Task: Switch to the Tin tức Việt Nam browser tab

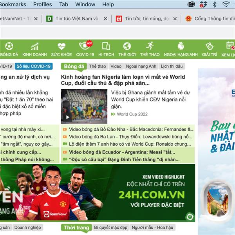Action: [x=77, y=19]
